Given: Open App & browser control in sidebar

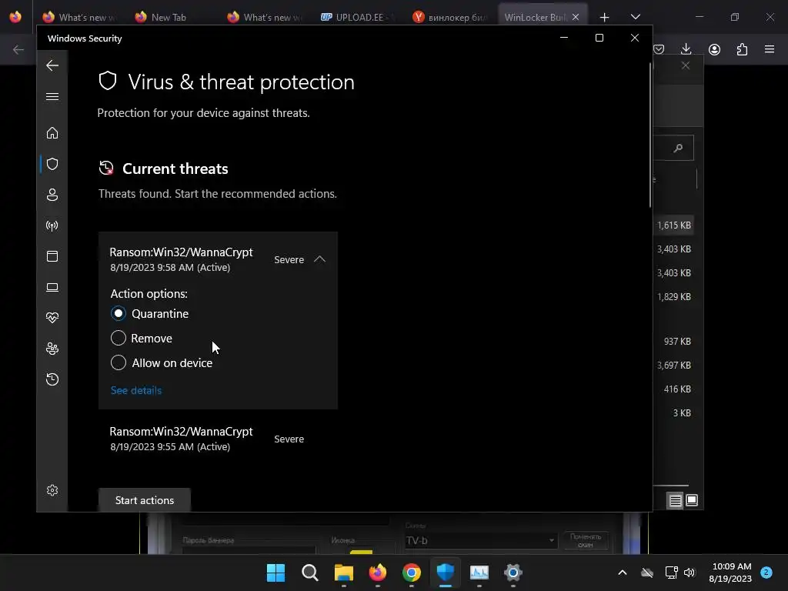Looking at the screenshot, I should [x=52, y=256].
